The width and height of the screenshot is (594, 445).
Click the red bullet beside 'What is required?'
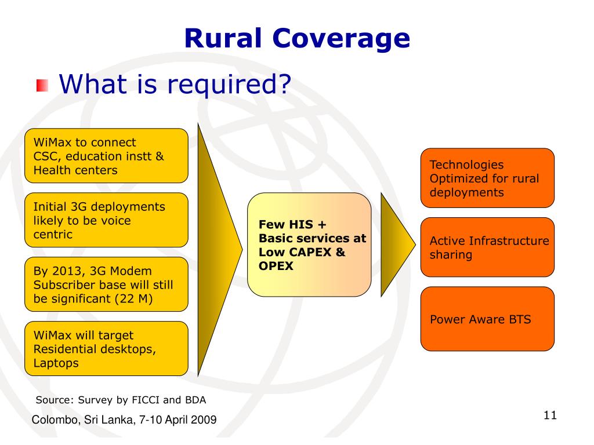pyautogui.click(x=42, y=86)
